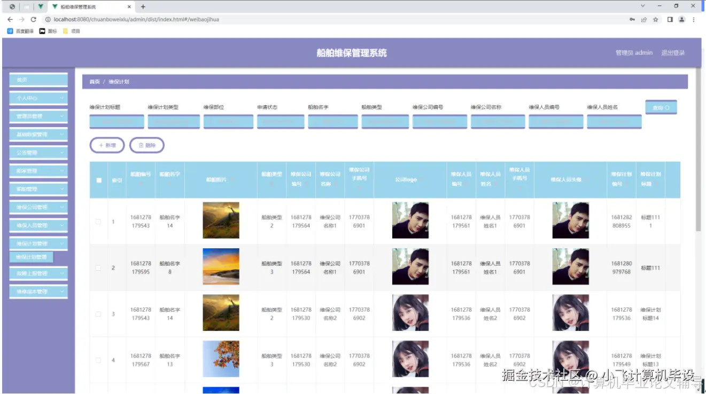Open the 项目 bookmarks folder
This screenshot has width=706, height=394.
(x=72, y=31)
